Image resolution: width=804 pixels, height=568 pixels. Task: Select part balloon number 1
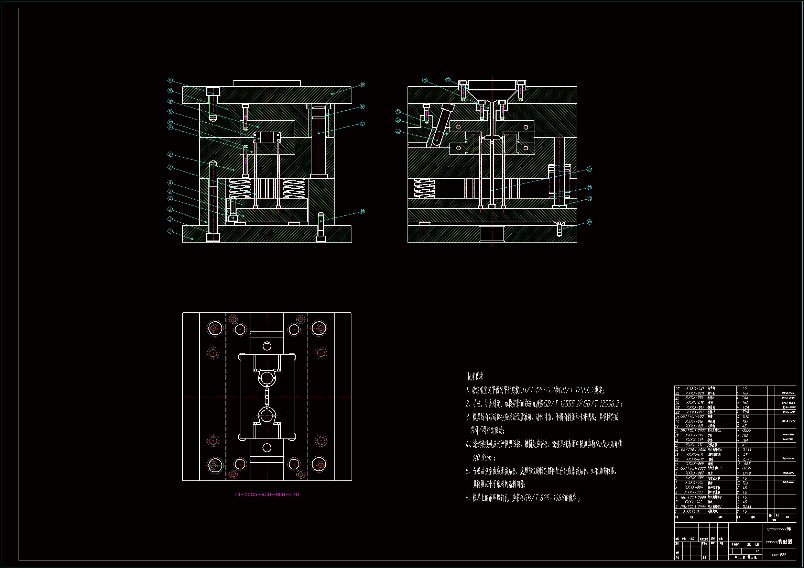[x=170, y=231]
